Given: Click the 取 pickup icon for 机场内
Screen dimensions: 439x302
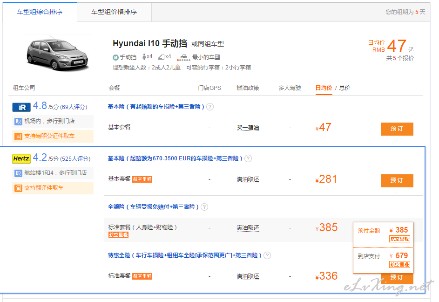Looking at the screenshot, I should click(x=18, y=122).
